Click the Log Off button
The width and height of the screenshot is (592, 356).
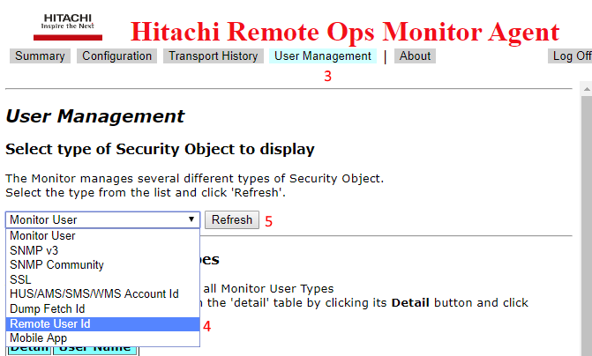pyautogui.click(x=571, y=56)
